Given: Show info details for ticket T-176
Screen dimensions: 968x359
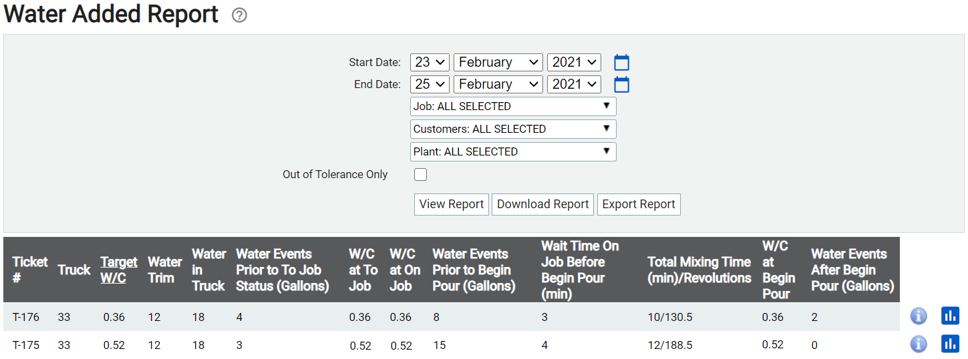Looking at the screenshot, I should click(x=919, y=316).
